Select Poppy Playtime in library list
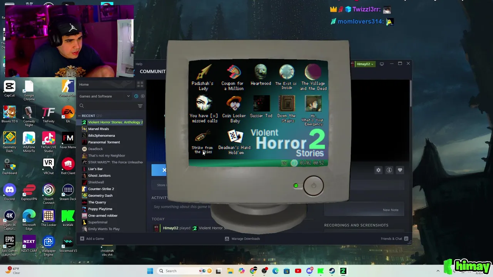 100,209
